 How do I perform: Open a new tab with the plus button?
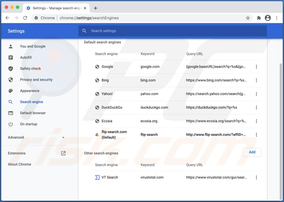[x=96, y=8]
